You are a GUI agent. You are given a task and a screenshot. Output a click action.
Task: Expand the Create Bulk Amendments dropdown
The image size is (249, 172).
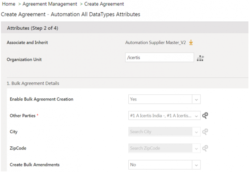click(x=196, y=165)
